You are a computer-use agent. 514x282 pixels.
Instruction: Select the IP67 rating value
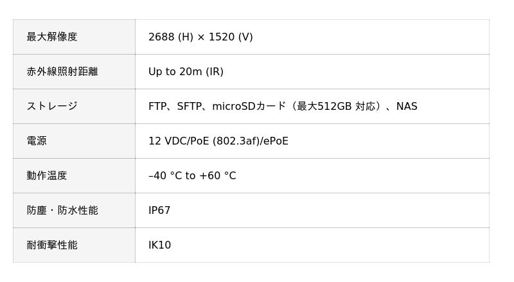[159, 210]
